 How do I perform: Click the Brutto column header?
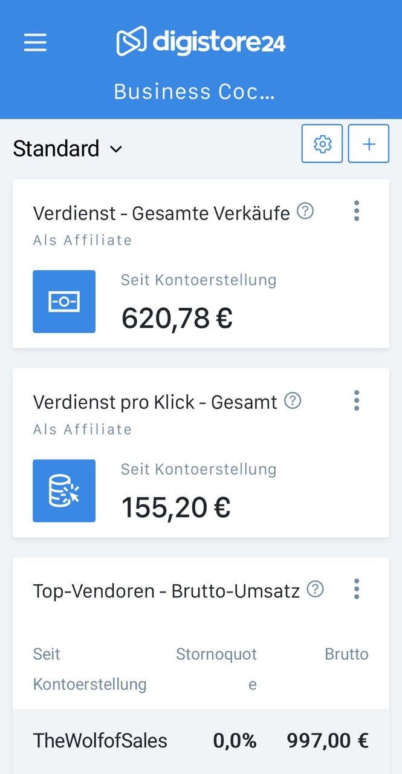click(x=346, y=654)
